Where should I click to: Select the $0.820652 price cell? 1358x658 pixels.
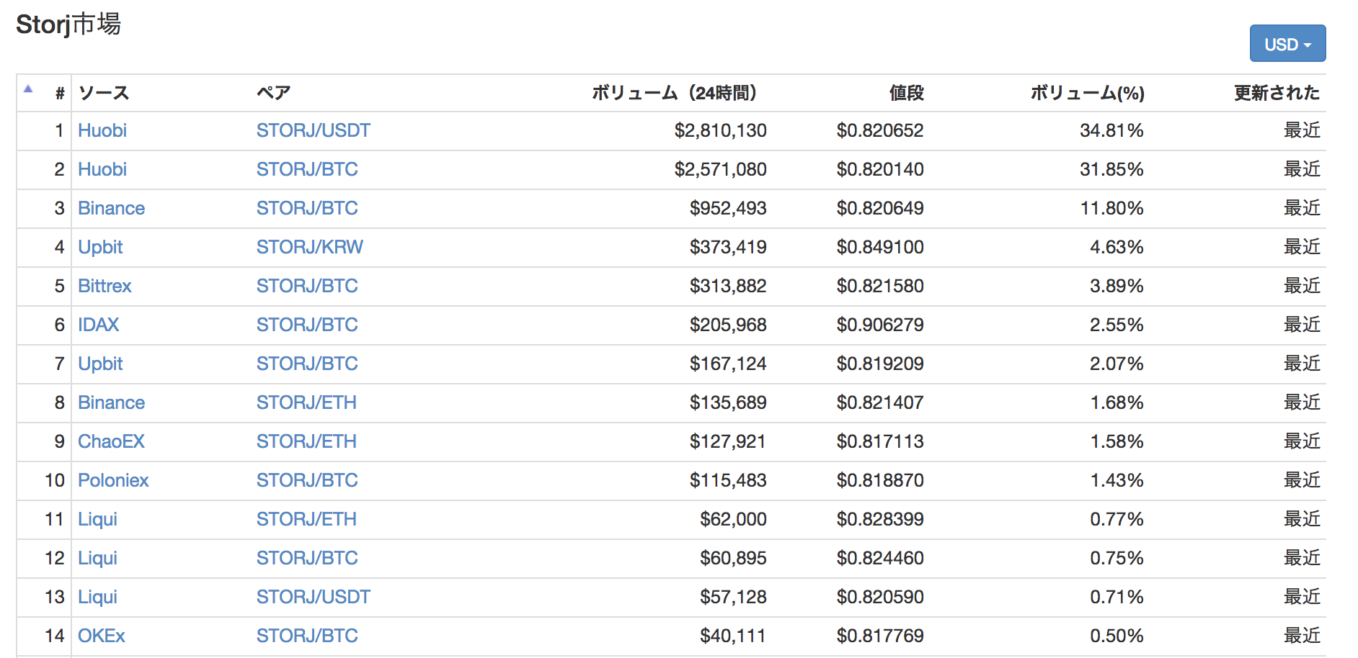880,130
